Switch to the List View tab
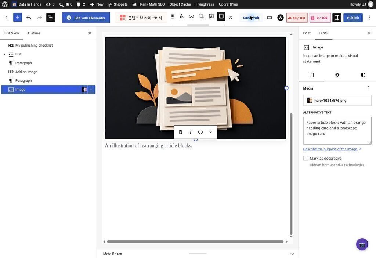376x258 pixels. (11, 33)
